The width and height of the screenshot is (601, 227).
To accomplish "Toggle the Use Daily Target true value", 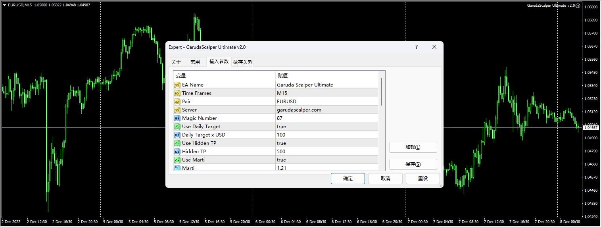I will pyautogui.click(x=326, y=127).
